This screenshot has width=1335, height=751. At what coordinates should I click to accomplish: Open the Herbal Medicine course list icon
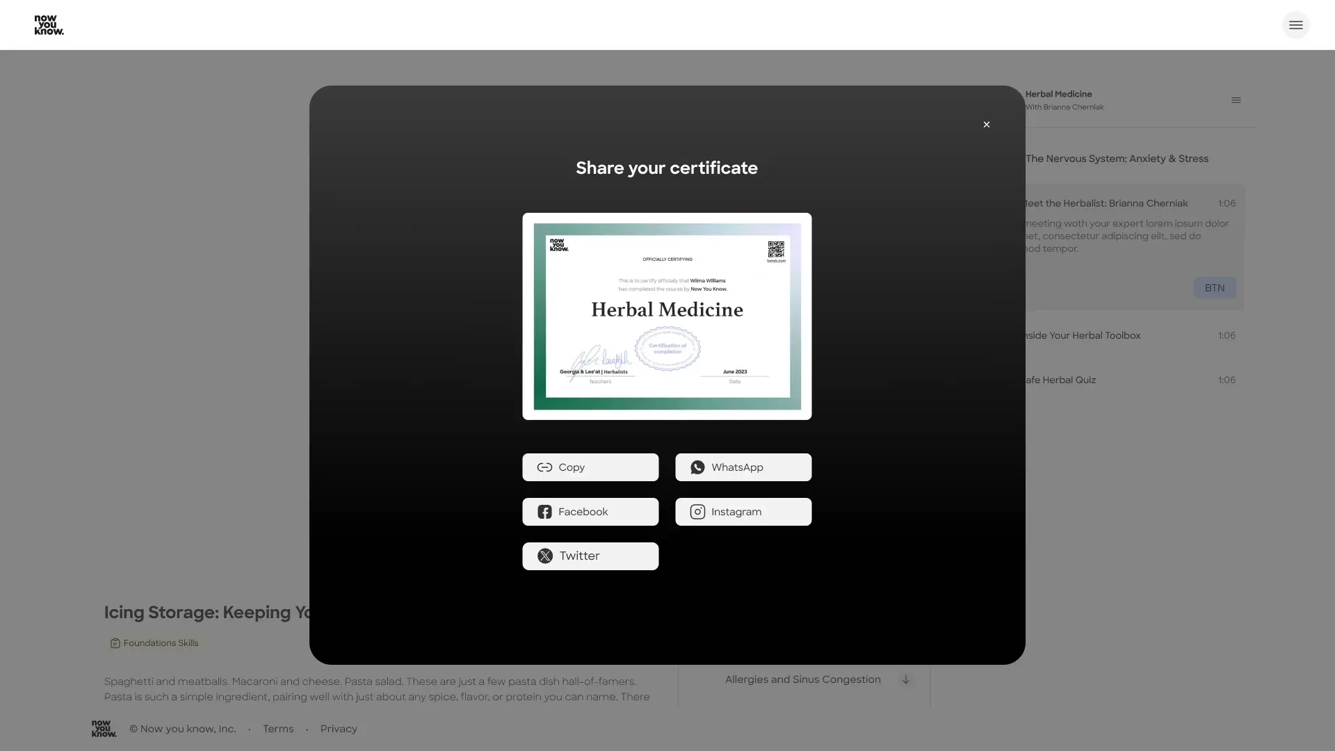1236,100
